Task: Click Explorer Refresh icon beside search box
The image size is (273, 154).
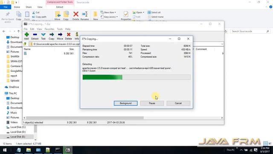Action: coord(226,31)
